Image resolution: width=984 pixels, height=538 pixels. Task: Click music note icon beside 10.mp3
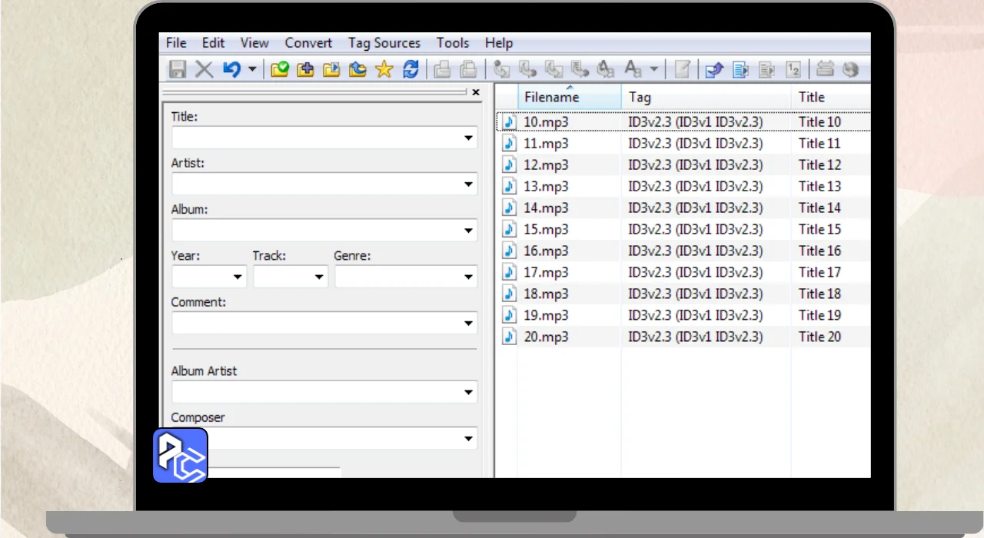click(x=509, y=121)
